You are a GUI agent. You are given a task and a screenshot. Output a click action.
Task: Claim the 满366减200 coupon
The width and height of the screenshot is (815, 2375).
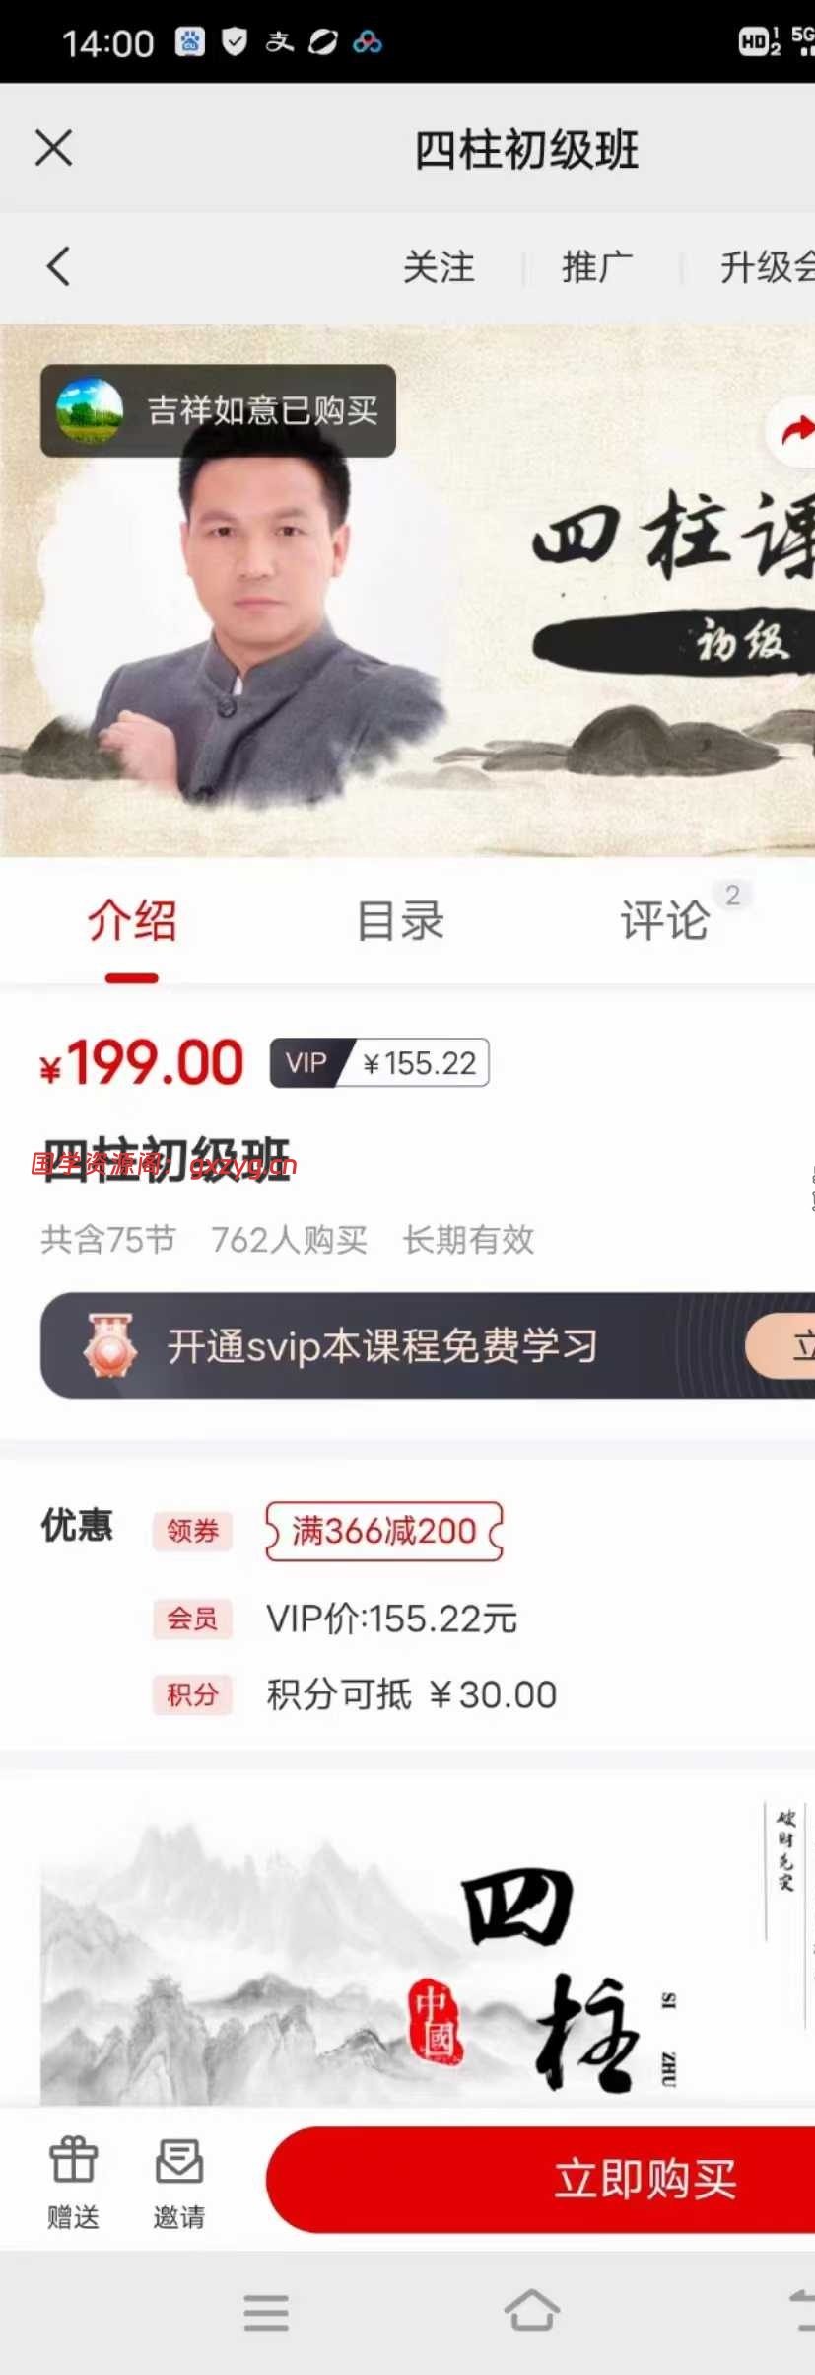tap(384, 1531)
